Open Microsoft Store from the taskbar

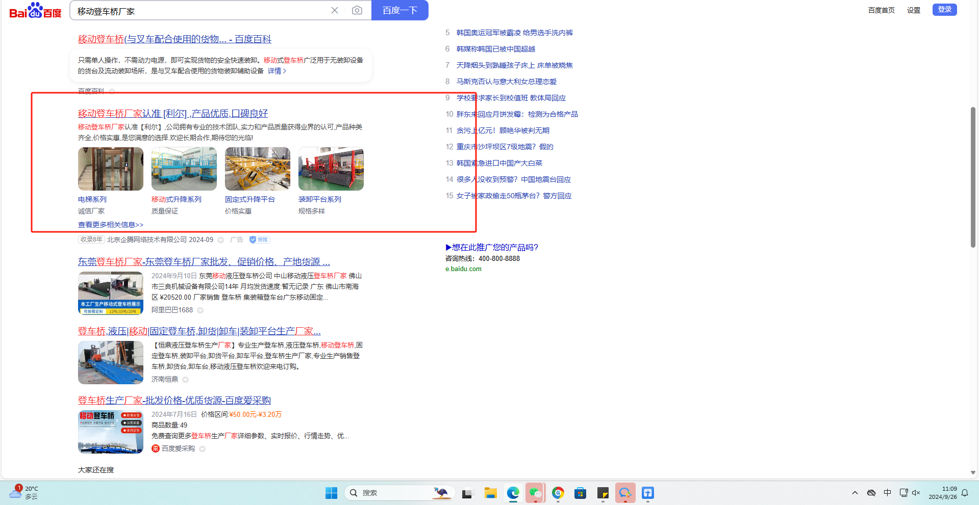[580, 493]
